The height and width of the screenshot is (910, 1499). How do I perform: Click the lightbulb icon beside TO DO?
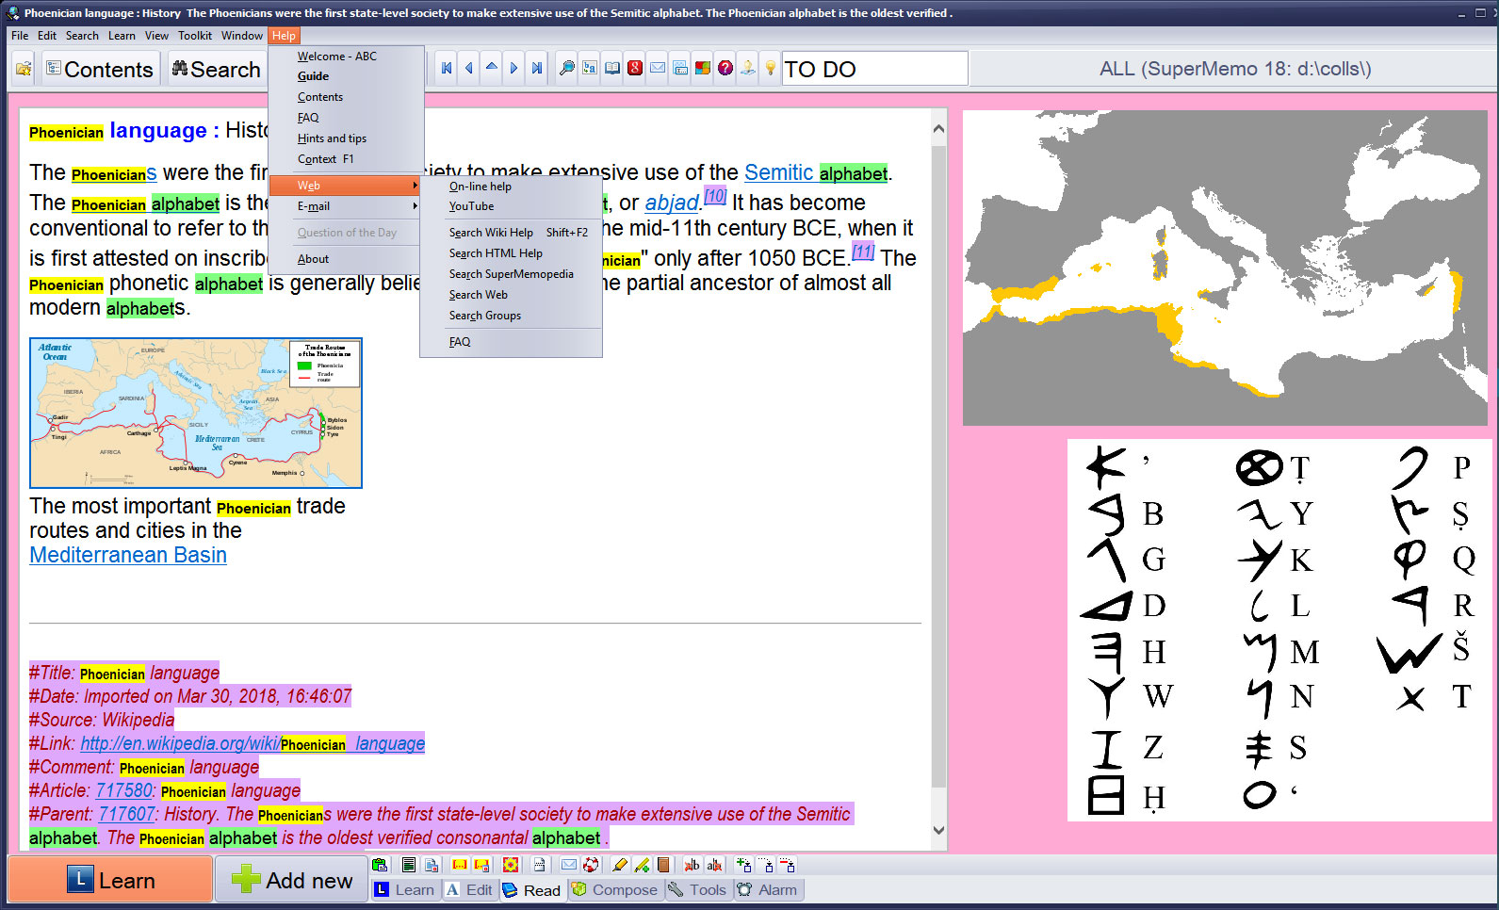770,68
